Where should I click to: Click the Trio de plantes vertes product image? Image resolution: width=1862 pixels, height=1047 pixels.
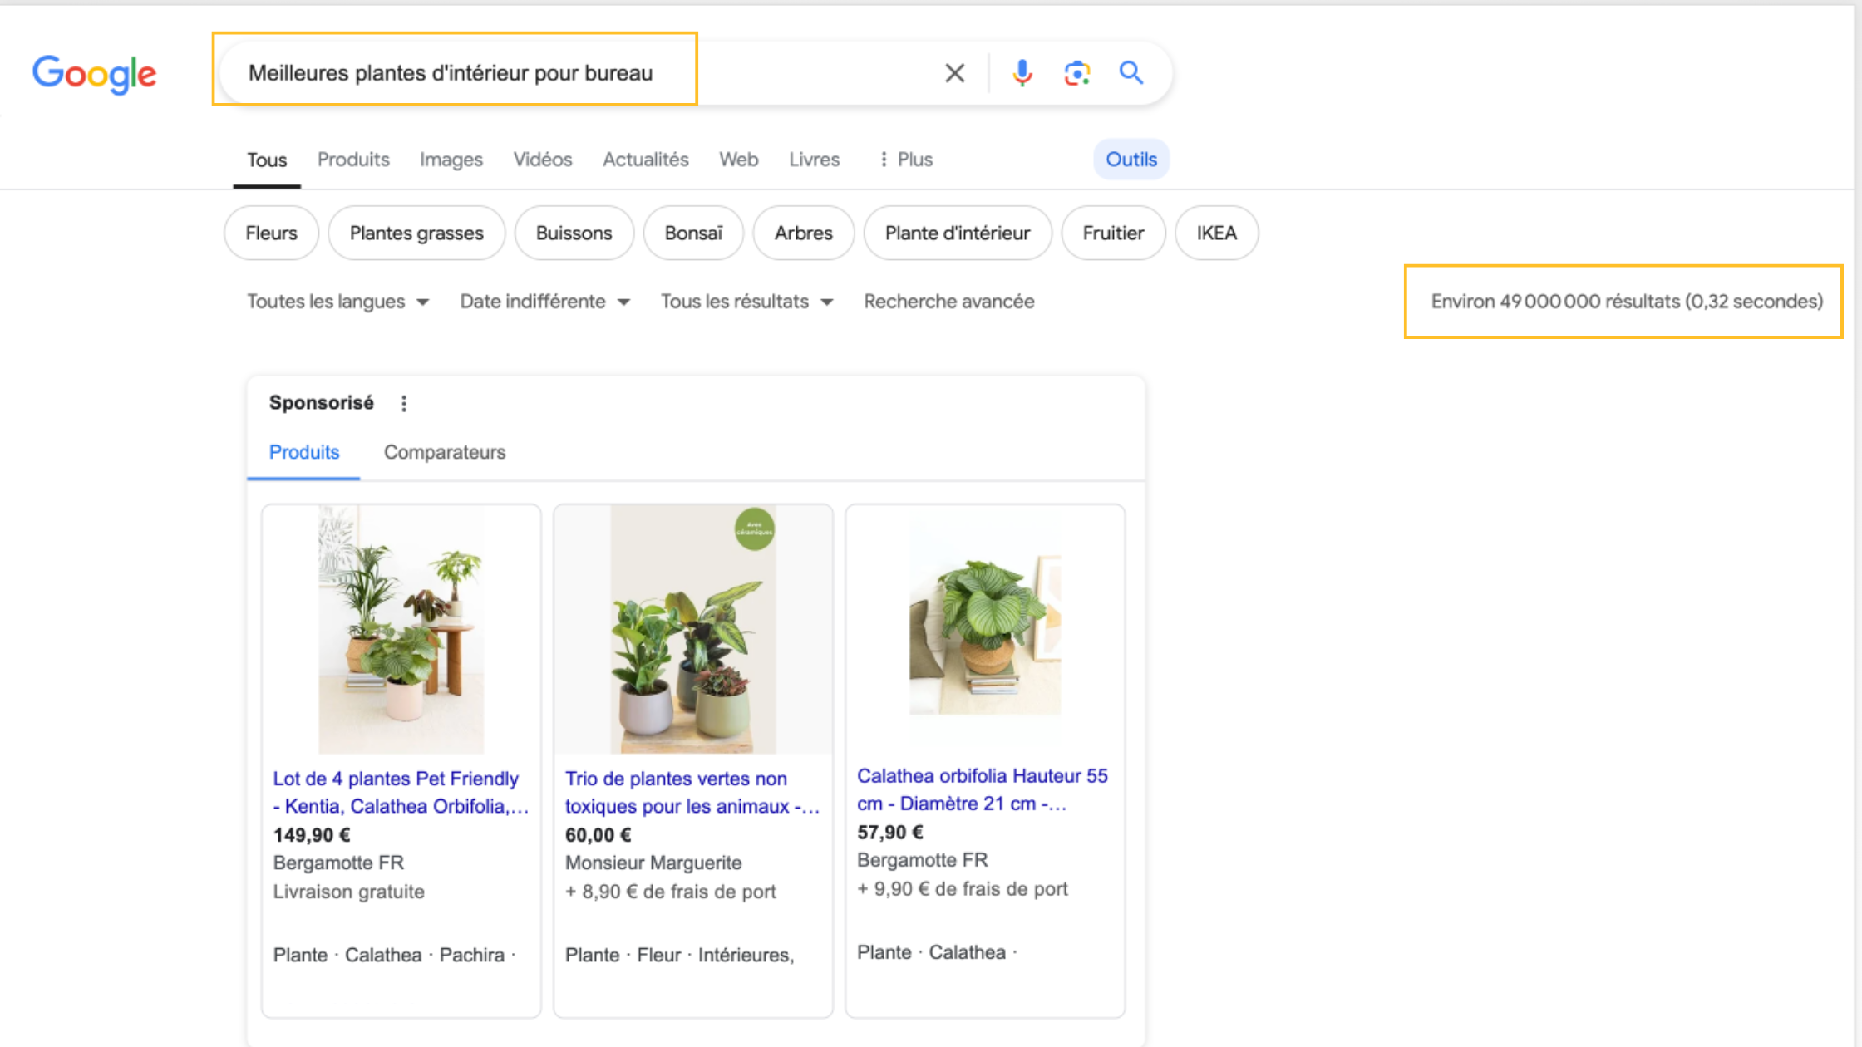tap(693, 629)
